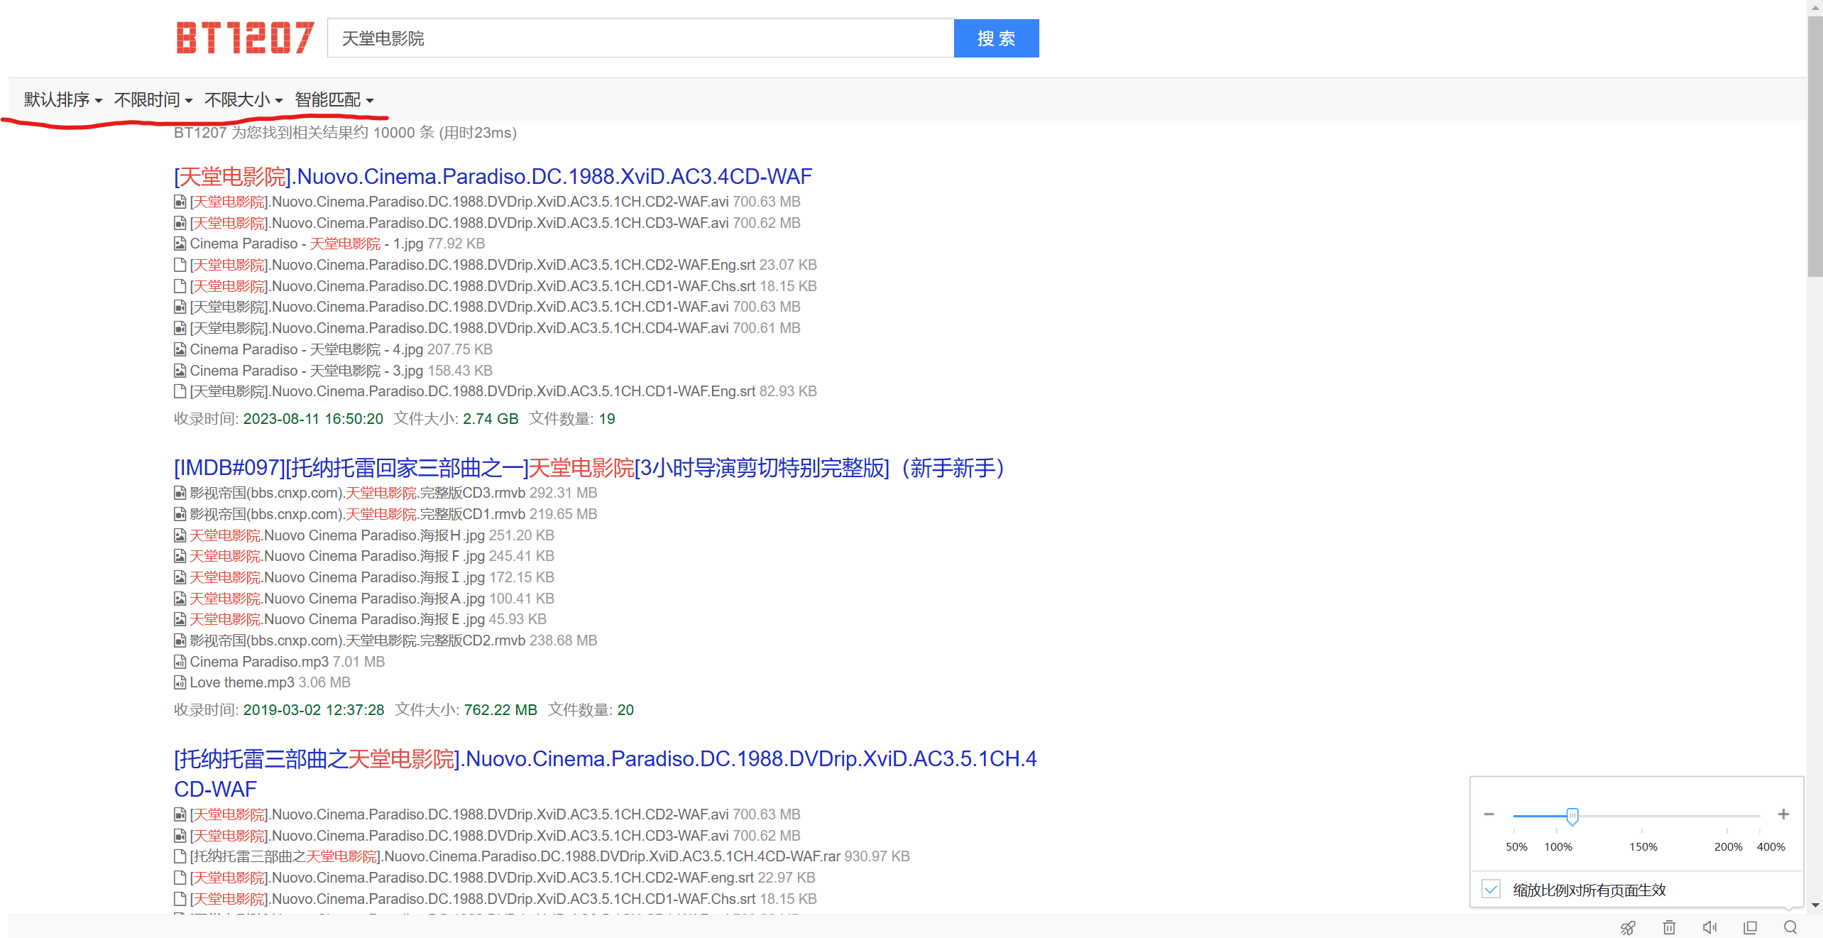Click the trash bin icon in status bar
Viewport: 1823px width, 938px height.
click(x=1669, y=927)
